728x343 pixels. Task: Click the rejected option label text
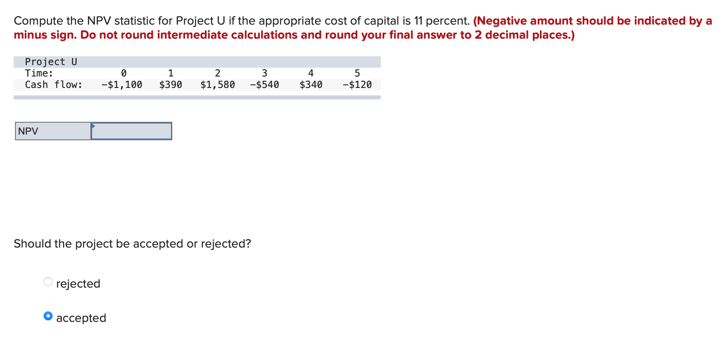click(78, 284)
